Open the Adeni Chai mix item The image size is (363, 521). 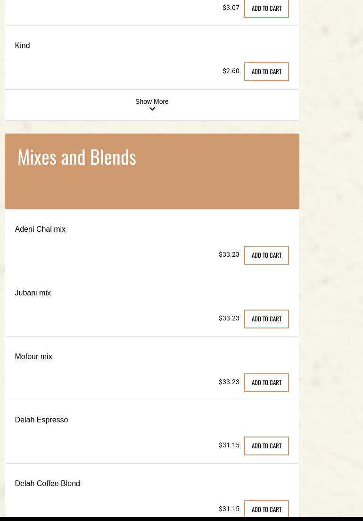pos(40,229)
